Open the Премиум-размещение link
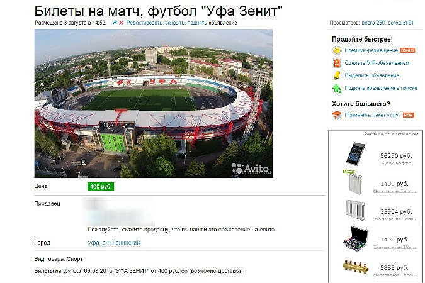The width and height of the screenshot is (425, 283). (371, 50)
